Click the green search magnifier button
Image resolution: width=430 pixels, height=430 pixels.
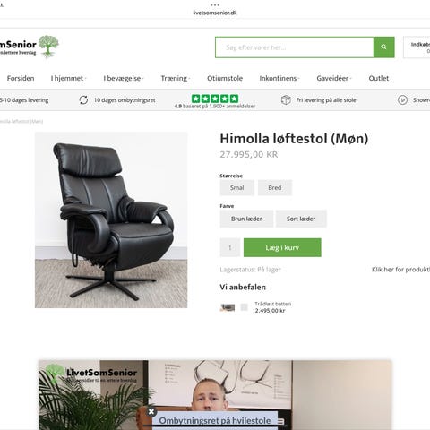[383, 47]
